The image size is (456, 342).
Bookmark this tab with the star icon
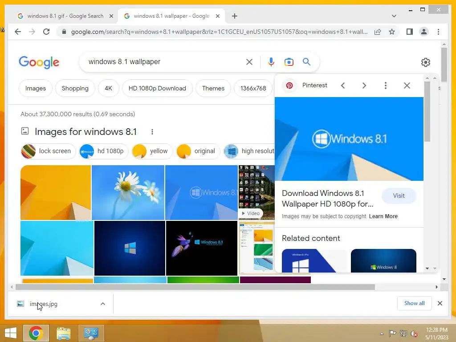tap(392, 32)
